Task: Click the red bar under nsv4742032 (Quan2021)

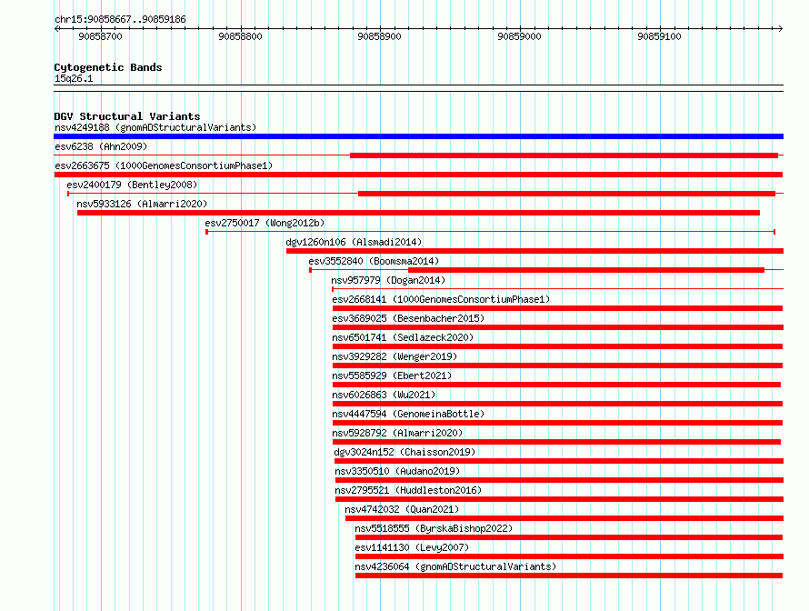Action: [x=564, y=518]
